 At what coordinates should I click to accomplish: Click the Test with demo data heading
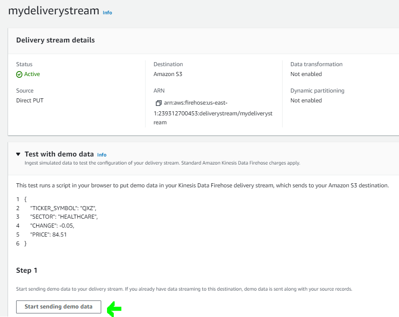(59, 154)
